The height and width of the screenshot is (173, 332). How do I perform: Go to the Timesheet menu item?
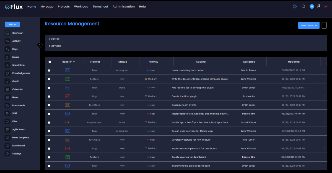click(100, 6)
